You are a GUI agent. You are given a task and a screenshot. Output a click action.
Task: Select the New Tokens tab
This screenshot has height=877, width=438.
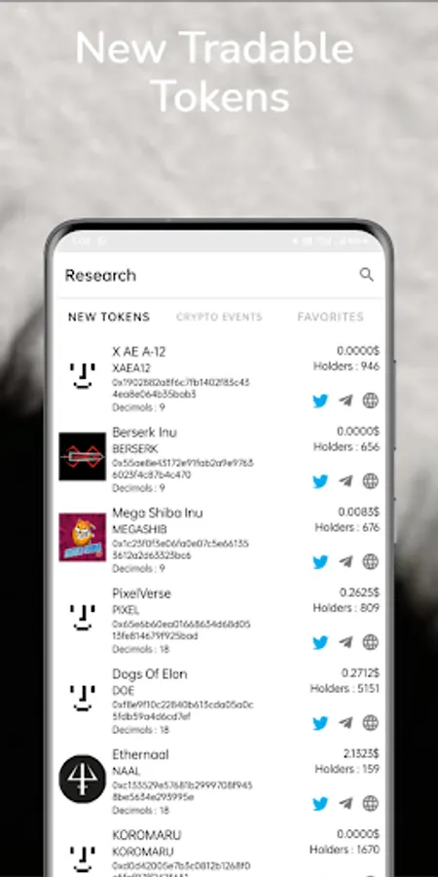[x=109, y=317]
